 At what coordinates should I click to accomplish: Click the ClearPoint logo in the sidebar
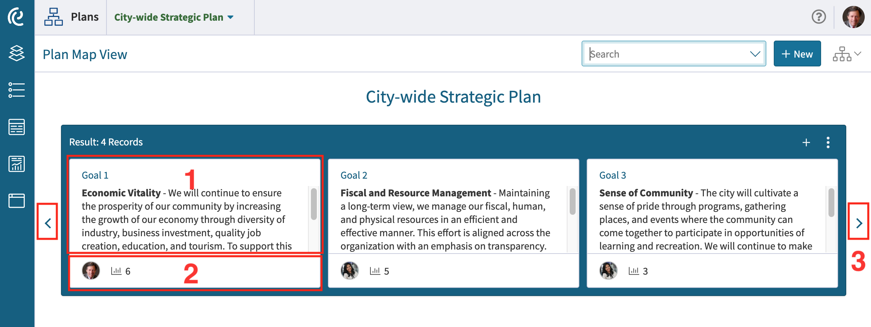coord(16,17)
